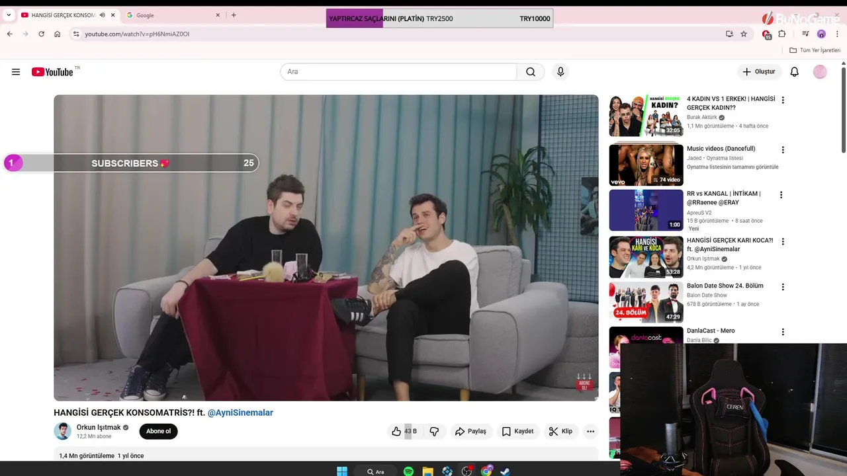Open RR vs KANGAL video thumbnail
847x476 pixels.
coord(646,210)
